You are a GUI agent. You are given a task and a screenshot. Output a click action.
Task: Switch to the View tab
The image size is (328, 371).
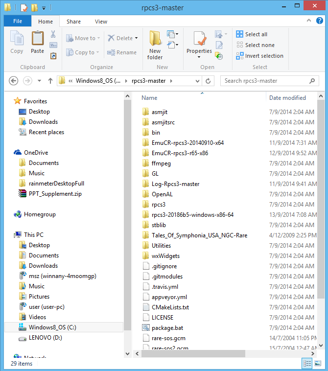click(101, 22)
